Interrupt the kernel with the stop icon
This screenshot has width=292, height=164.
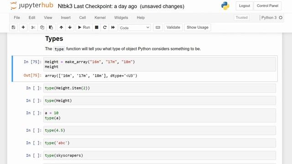96,27
